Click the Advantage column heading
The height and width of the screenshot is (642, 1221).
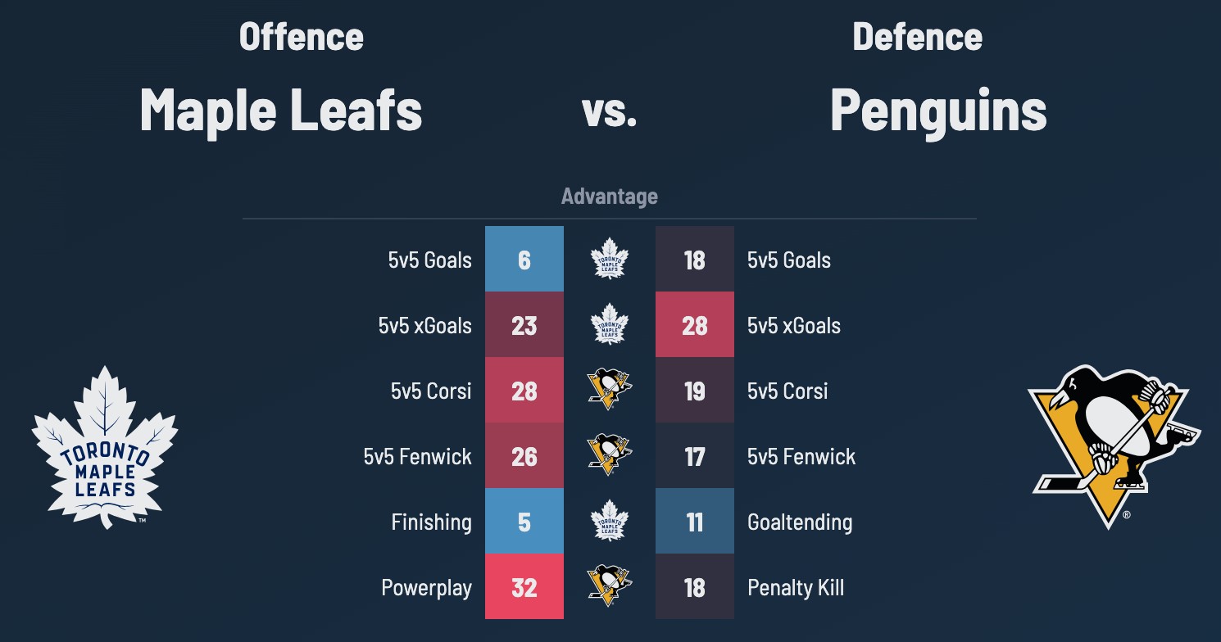[x=609, y=197]
